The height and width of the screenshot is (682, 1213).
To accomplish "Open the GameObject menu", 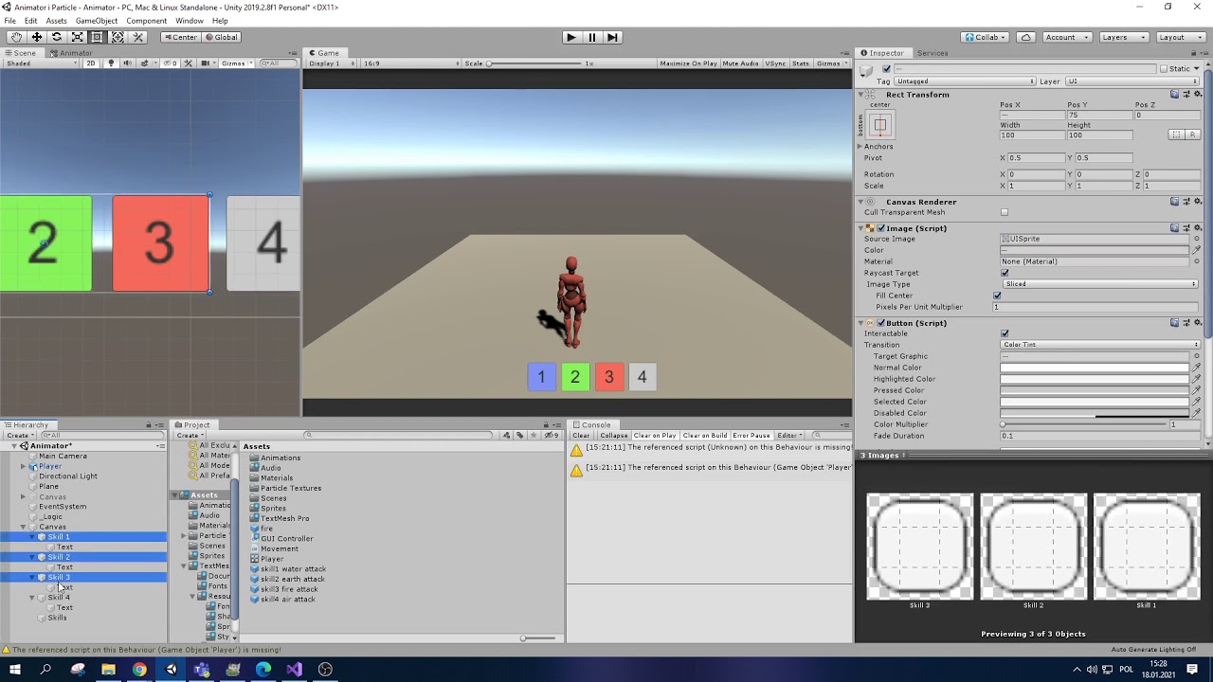I will pyautogui.click(x=96, y=21).
